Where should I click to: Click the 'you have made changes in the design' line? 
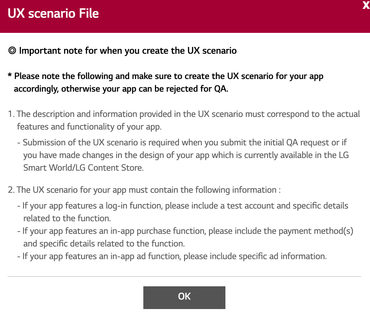(186, 155)
